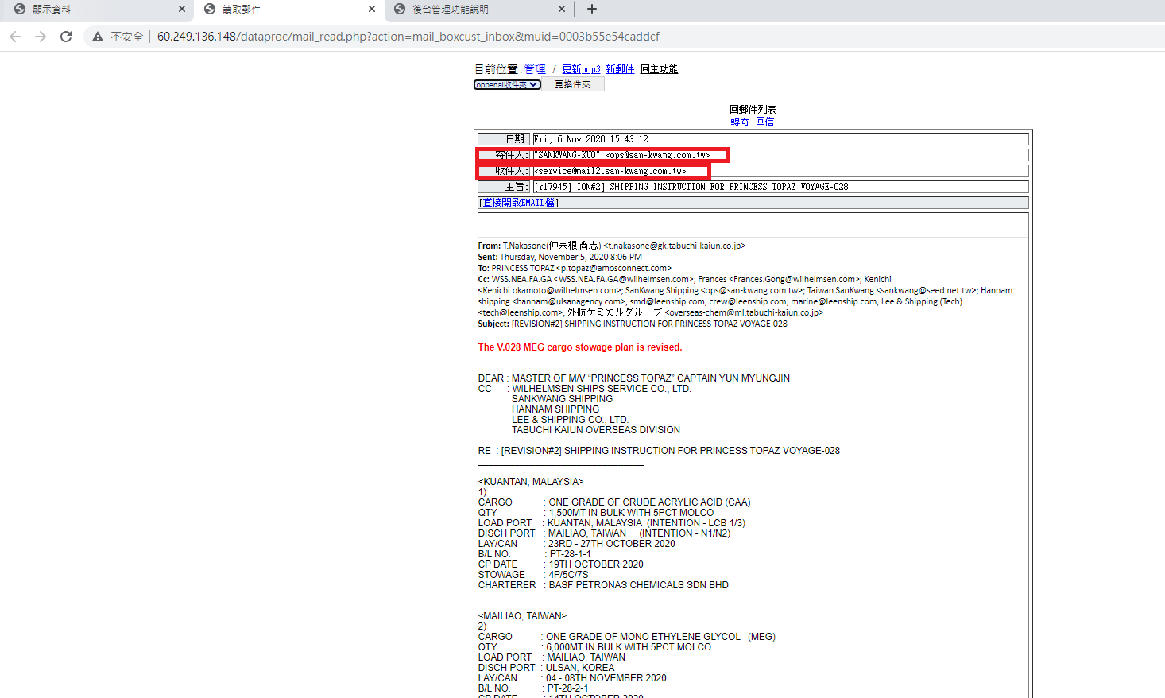The image size is (1165, 698).
Task: Close the 顯示資料 tab
Action: click(182, 9)
